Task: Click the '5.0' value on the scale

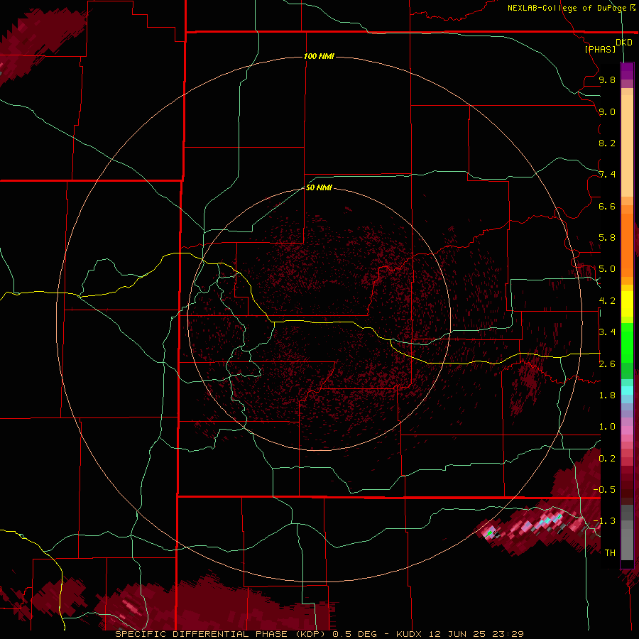Action: click(607, 269)
